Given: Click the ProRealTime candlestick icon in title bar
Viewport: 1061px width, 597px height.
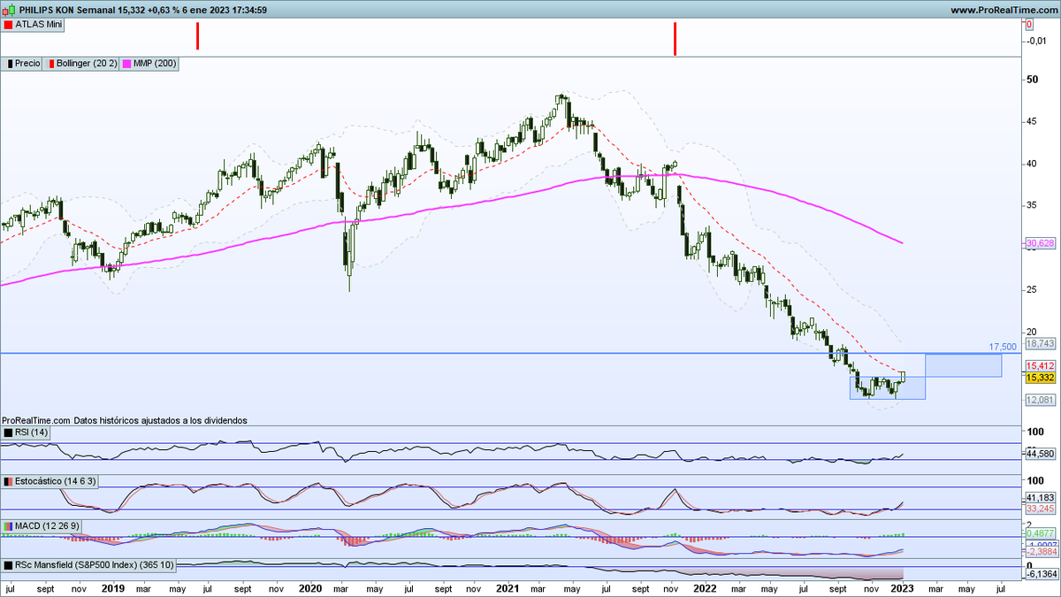Looking at the screenshot, I should [x=9, y=9].
